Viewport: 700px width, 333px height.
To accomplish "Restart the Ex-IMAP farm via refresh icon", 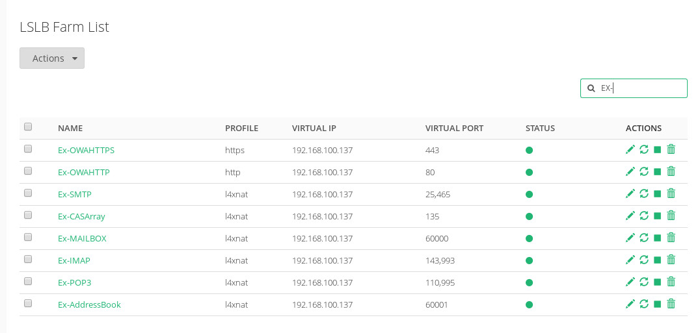I will pos(644,260).
